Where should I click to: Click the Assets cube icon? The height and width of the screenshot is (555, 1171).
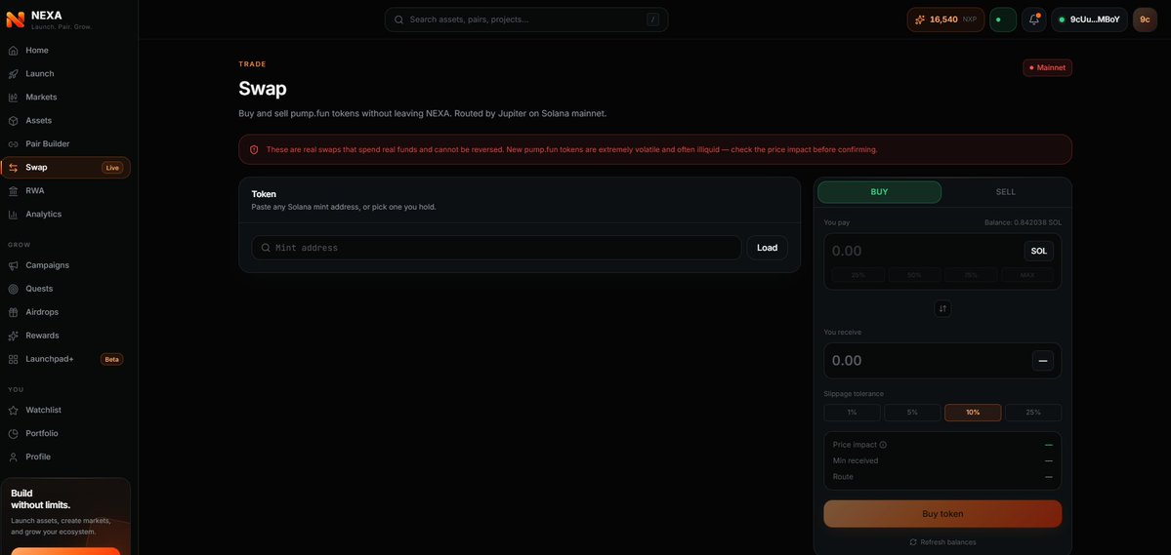(x=13, y=121)
